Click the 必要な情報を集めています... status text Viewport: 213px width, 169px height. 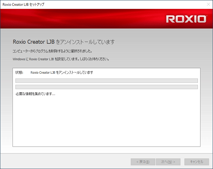coord(35,94)
